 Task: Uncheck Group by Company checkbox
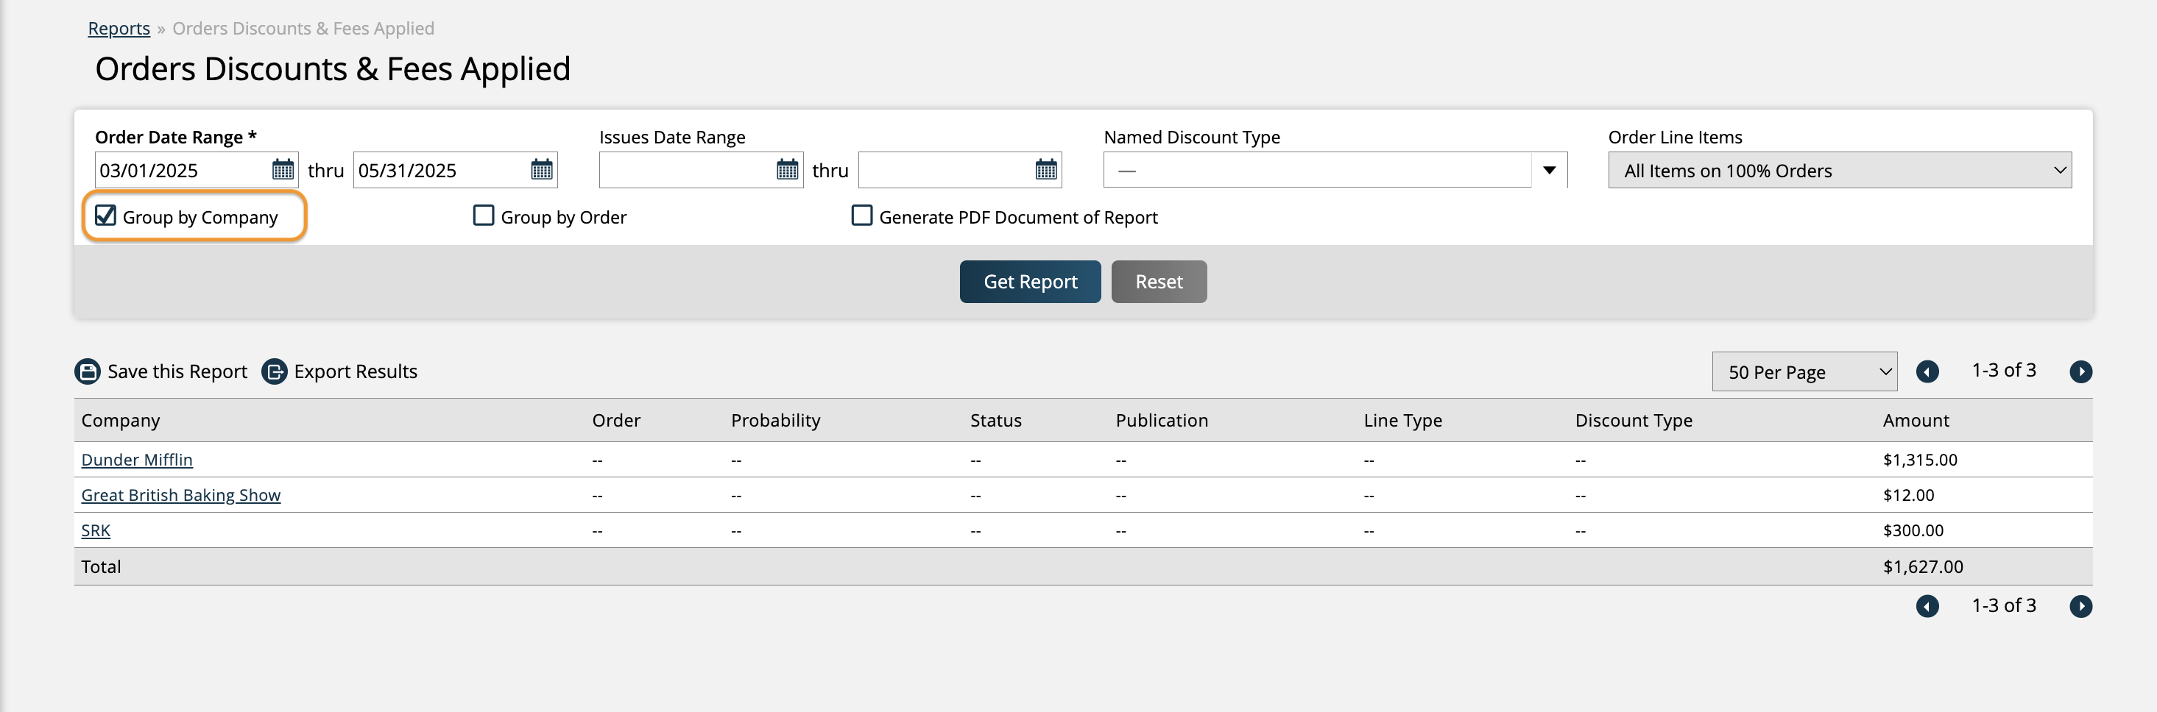click(105, 216)
